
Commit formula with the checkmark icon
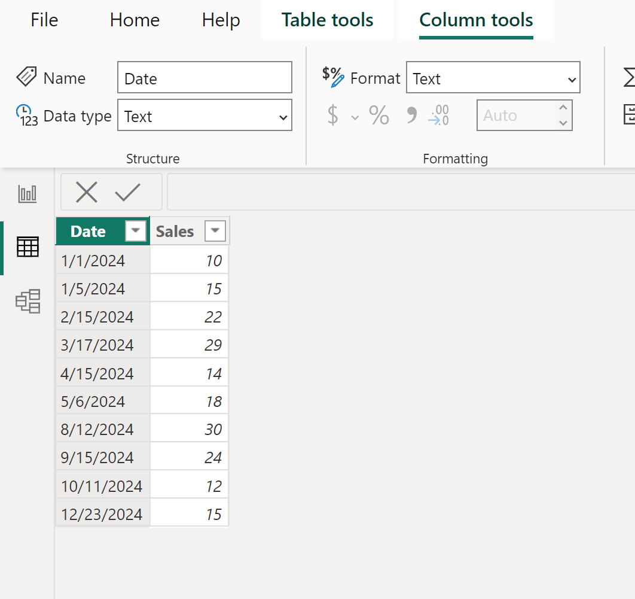127,192
